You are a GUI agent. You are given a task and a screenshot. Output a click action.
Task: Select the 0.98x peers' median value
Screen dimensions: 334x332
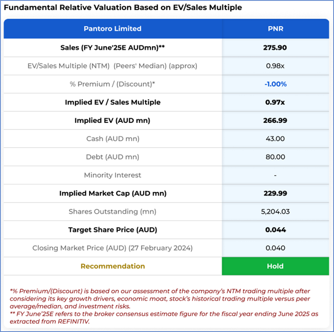tap(275, 66)
